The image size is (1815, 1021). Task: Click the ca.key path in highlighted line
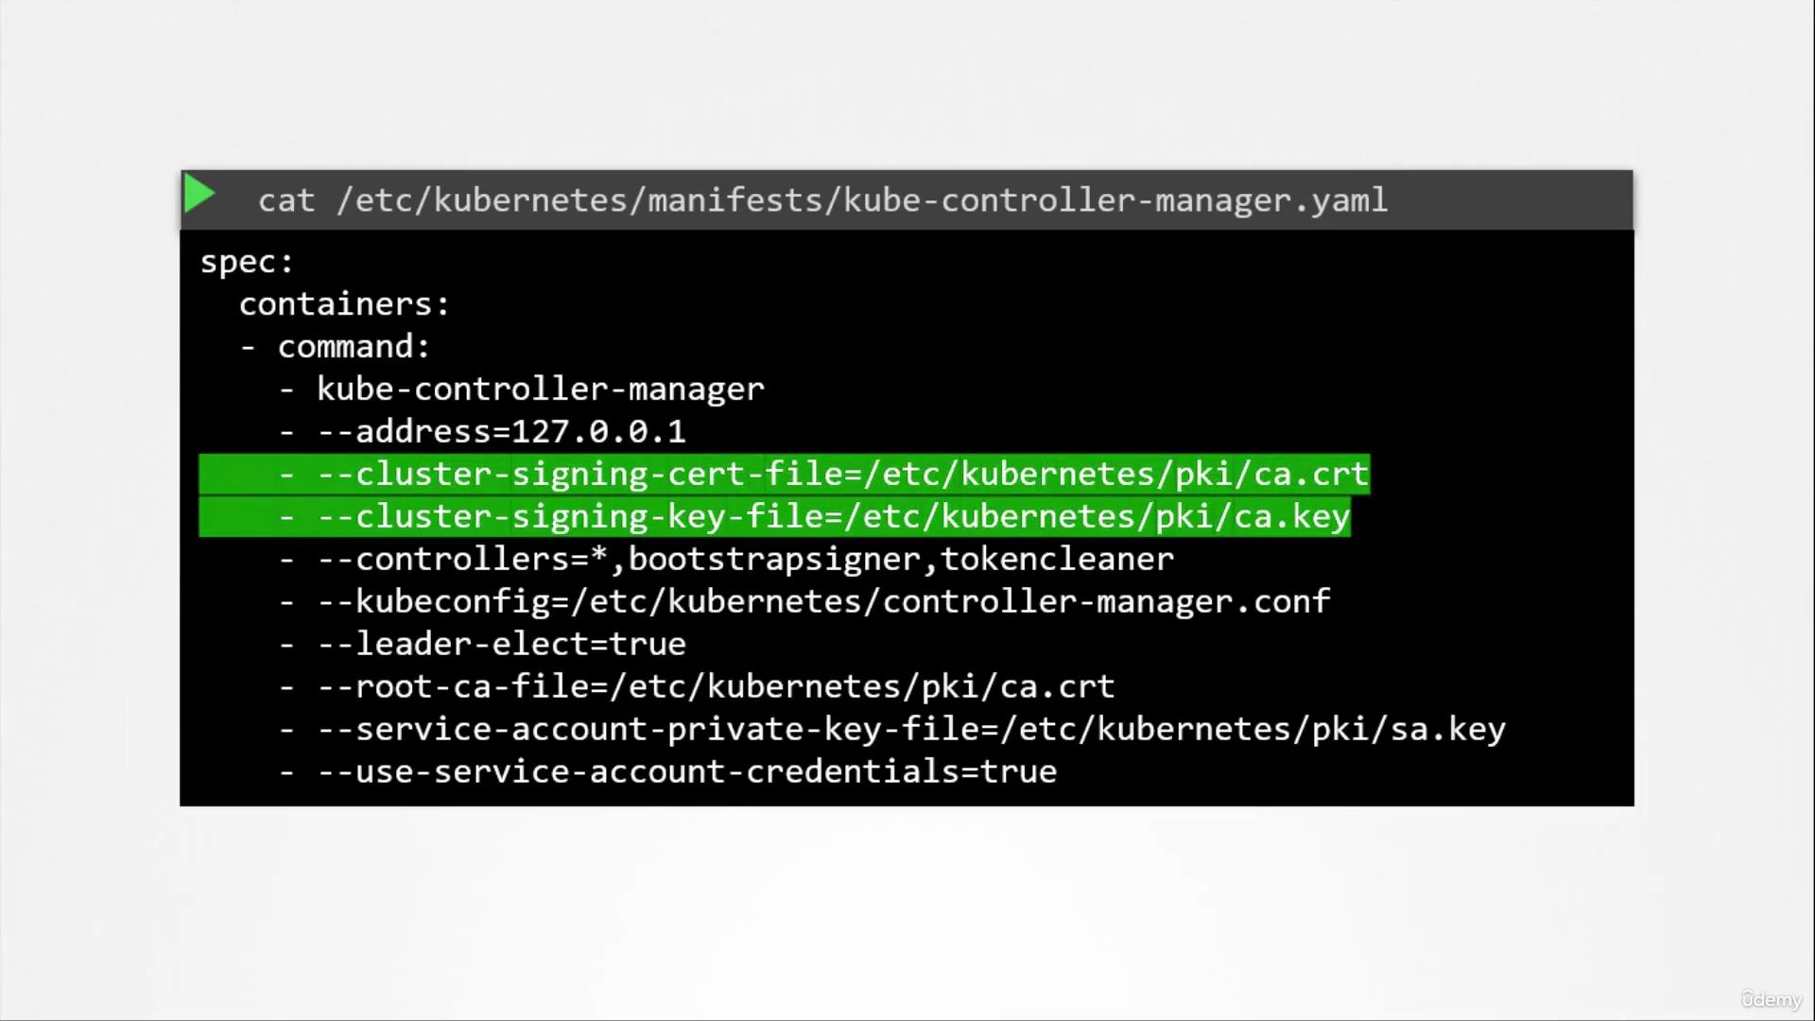1097,516
